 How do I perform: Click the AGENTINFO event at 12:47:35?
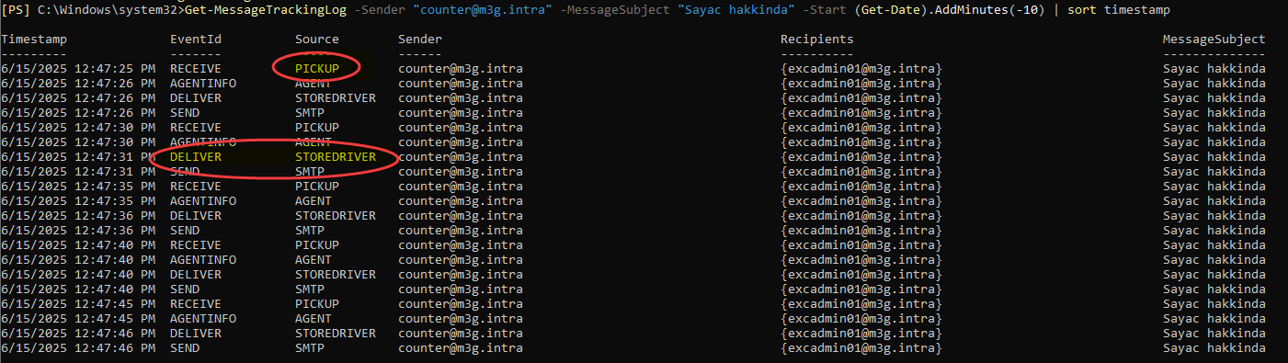(203, 201)
